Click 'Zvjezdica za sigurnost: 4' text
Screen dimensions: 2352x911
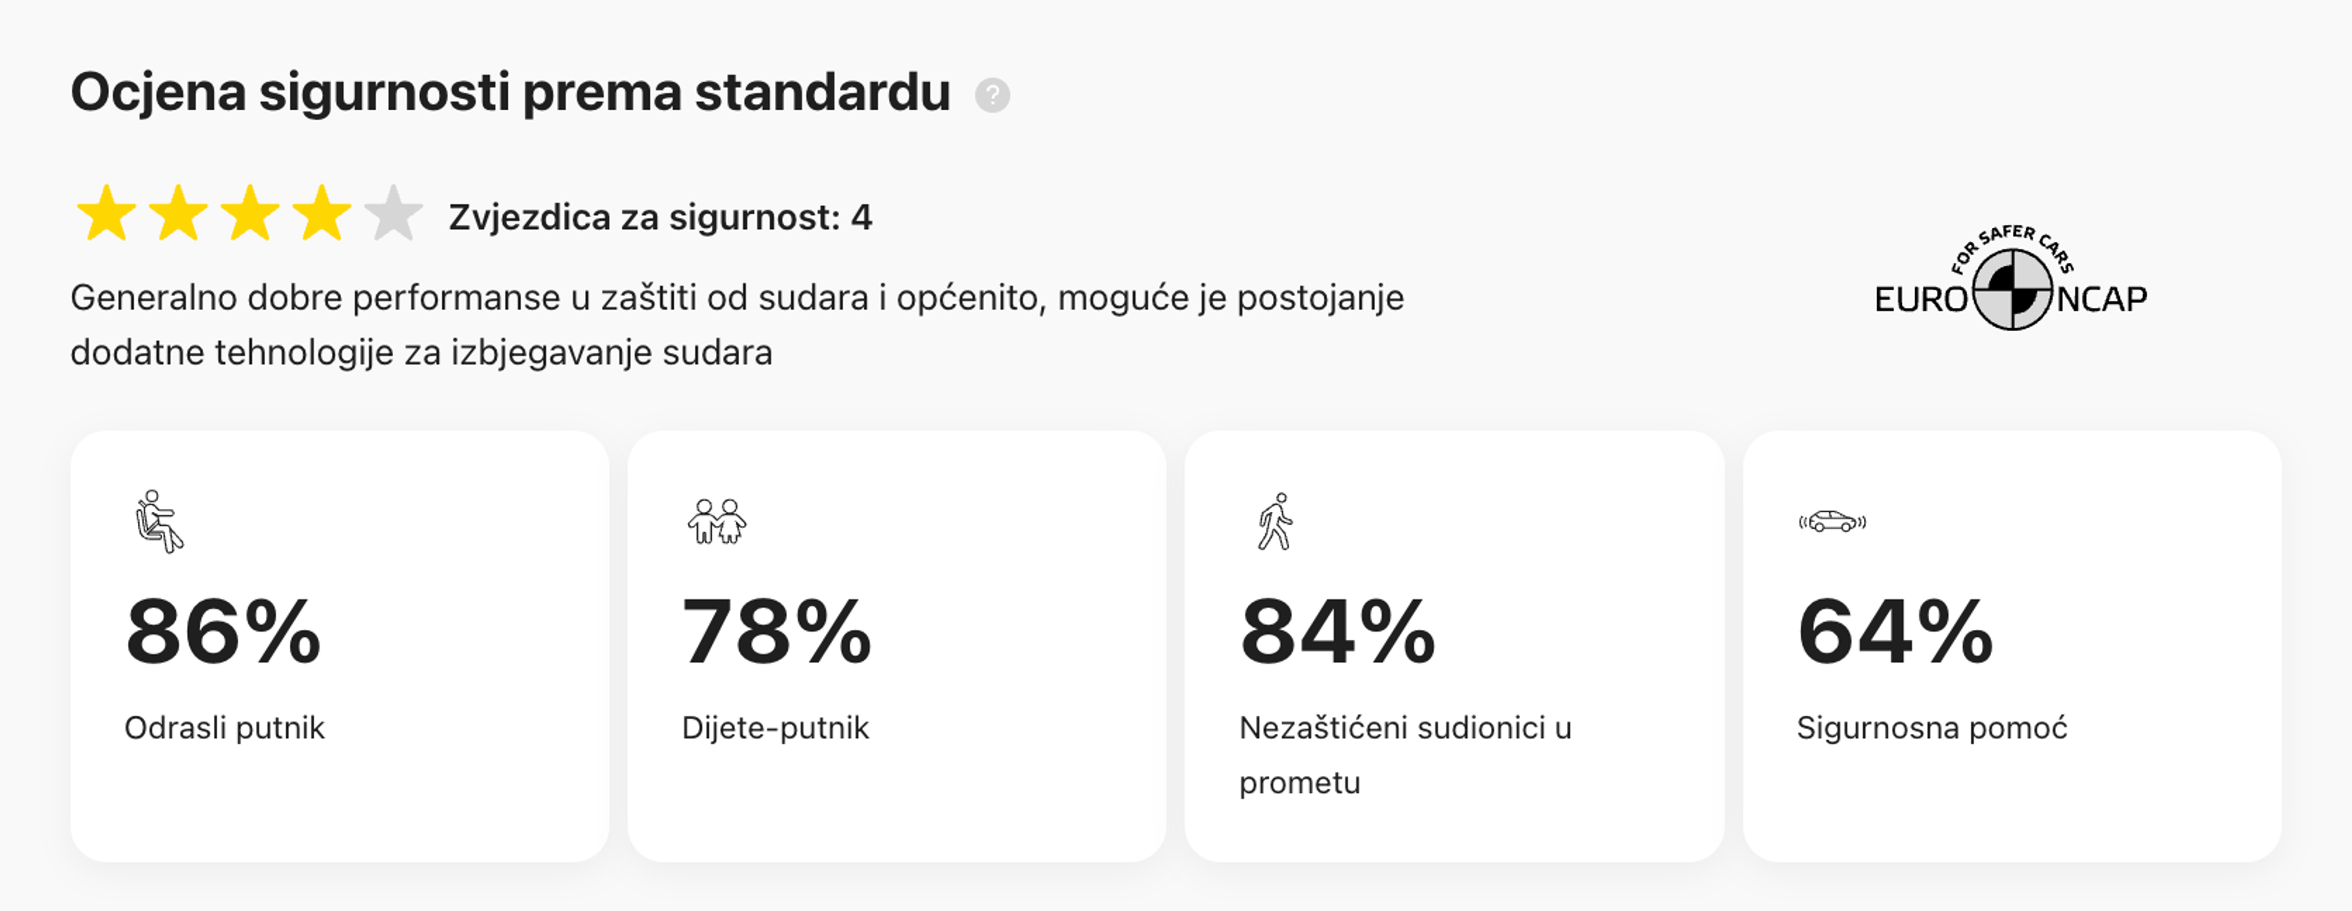(660, 217)
